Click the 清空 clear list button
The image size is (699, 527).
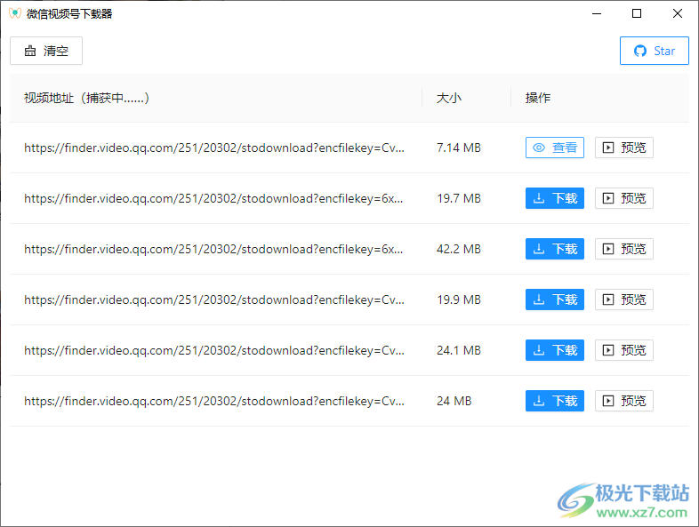coord(46,51)
